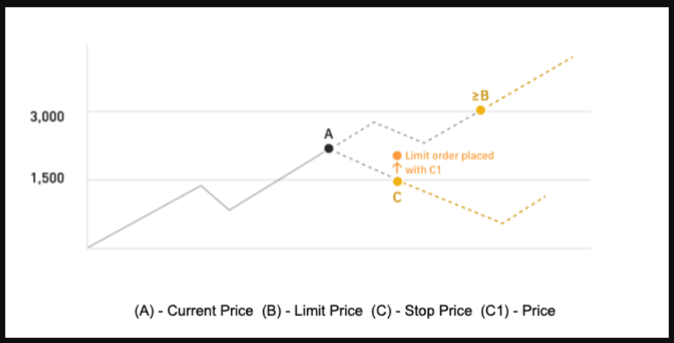
Task: Click the top end of the rising yellow dashed line
Action: pos(573,57)
